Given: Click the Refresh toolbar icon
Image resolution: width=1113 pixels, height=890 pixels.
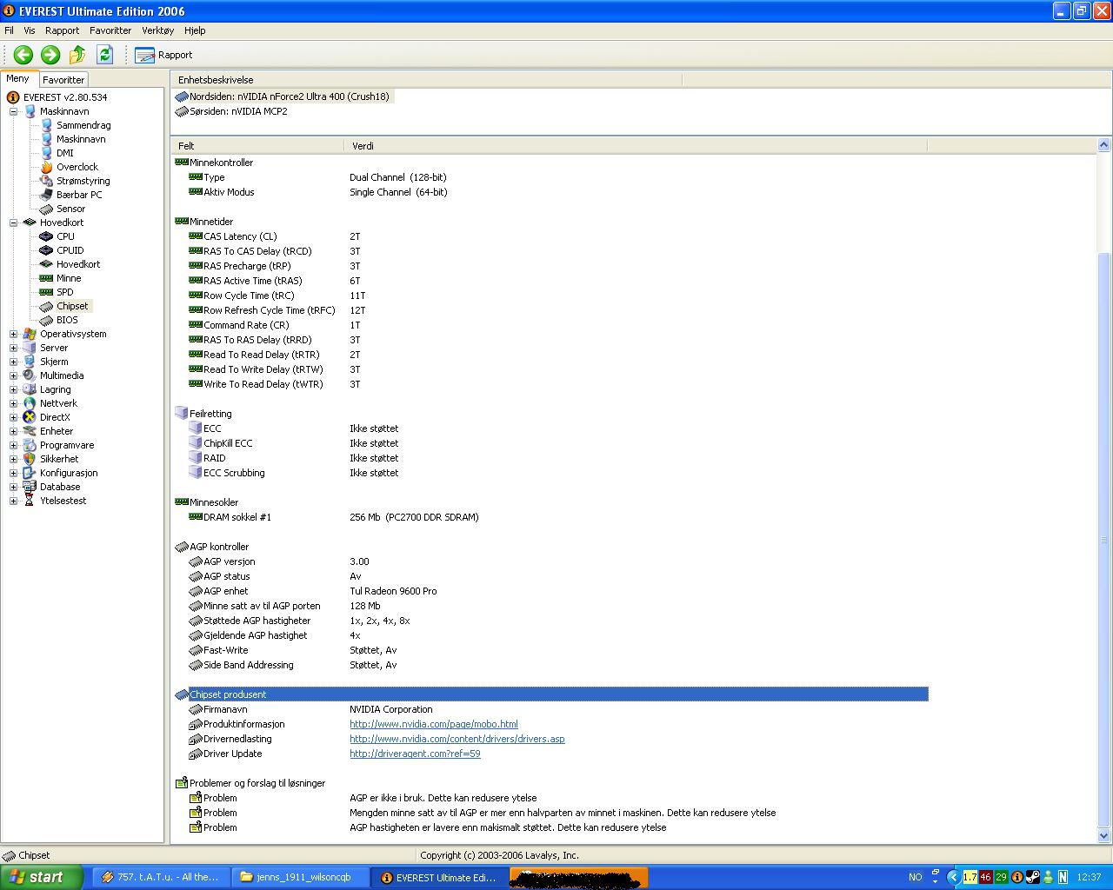Looking at the screenshot, I should [x=105, y=55].
